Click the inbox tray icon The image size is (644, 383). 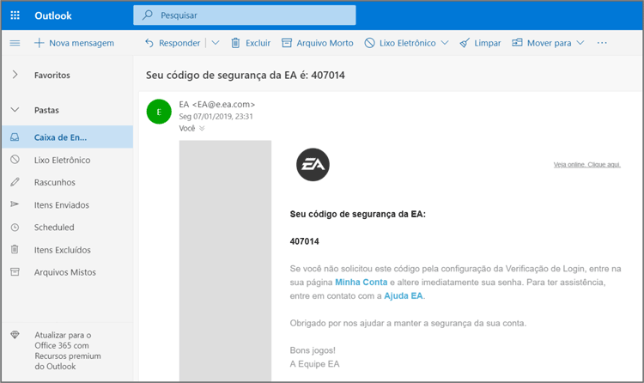[15, 137]
